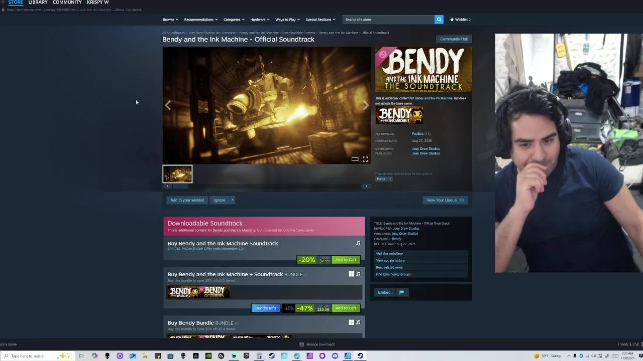Click Manage Downloads in bottom bar
Viewport: 643px width, 361px height.
317,344
